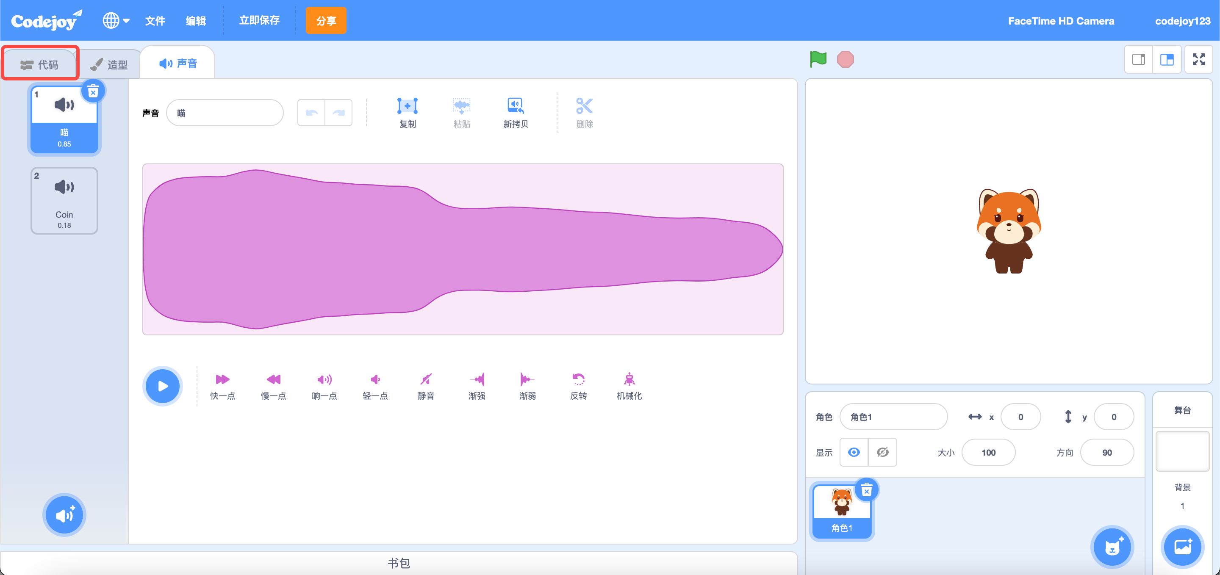Switch to the 造型 costumes tab
Image resolution: width=1220 pixels, height=575 pixels.
(x=110, y=64)
